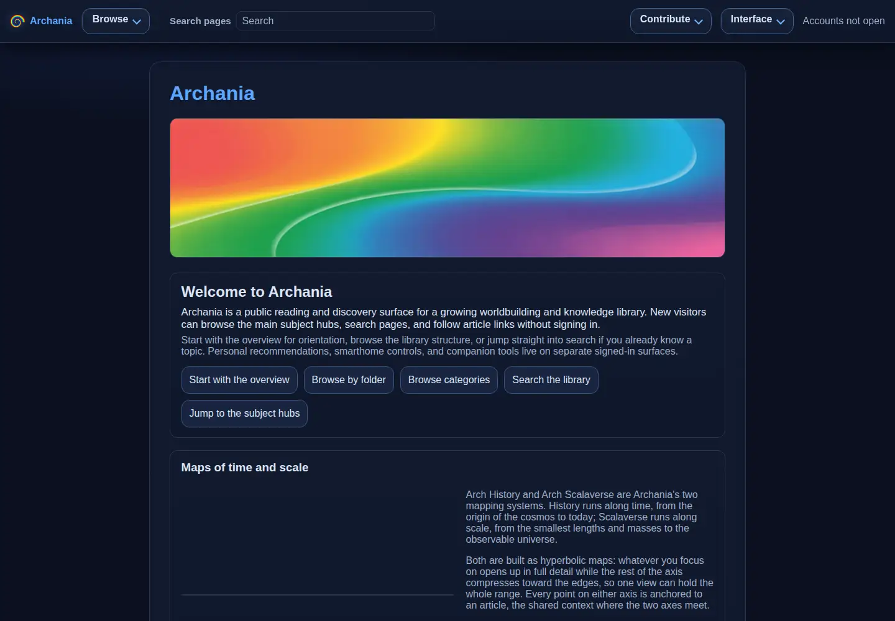895x621 pixels.
Task: Select Browse categories button
Action: (449, 380)
